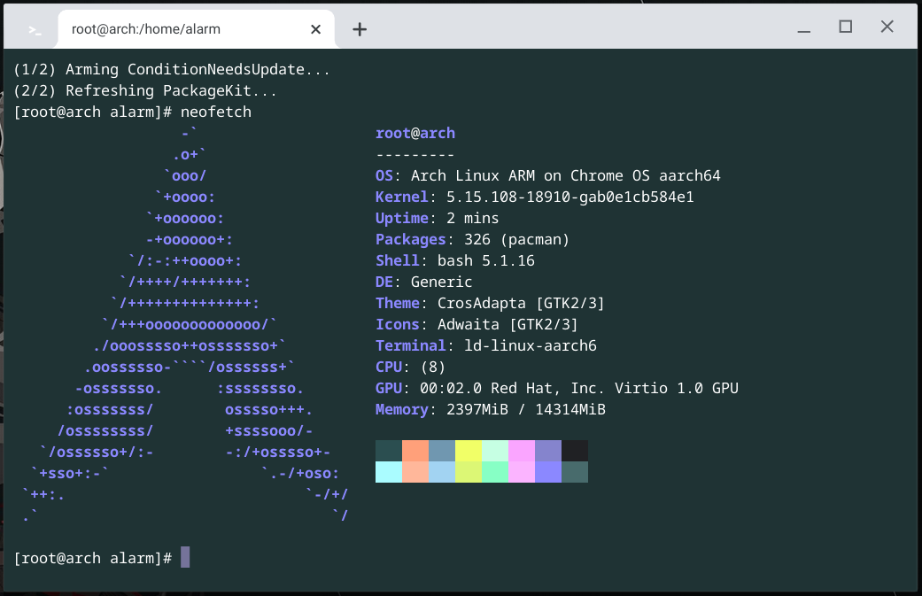
Task: Click the cursor block at the bottom prompt
Action: point(185,557)
